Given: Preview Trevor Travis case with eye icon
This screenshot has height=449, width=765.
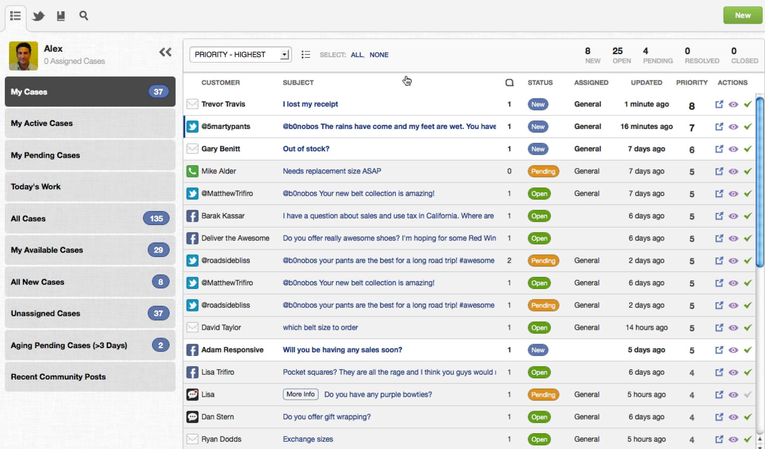Looking at the screenshot, I should [733, 105].
